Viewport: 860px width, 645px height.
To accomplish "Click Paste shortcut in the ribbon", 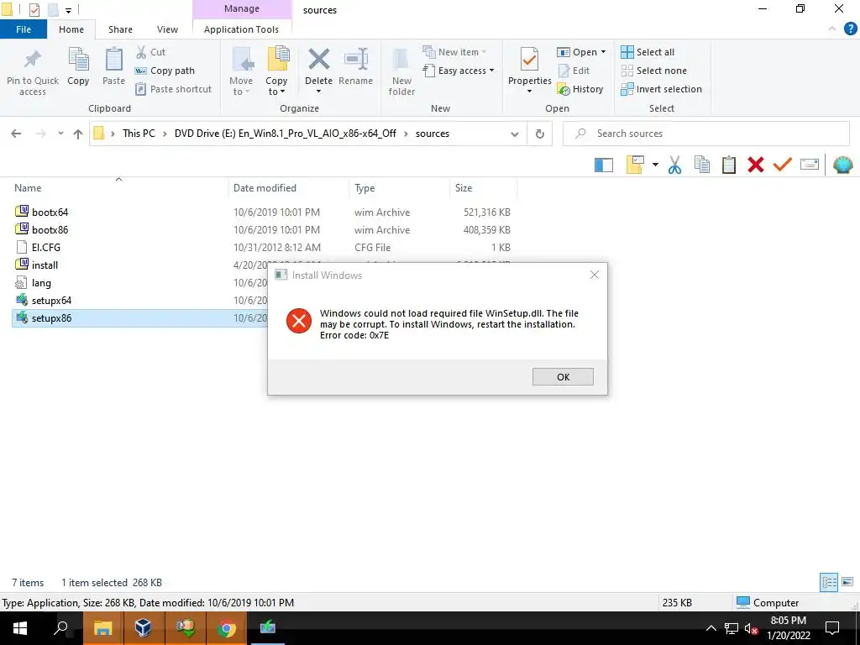I will pos(173,89).
